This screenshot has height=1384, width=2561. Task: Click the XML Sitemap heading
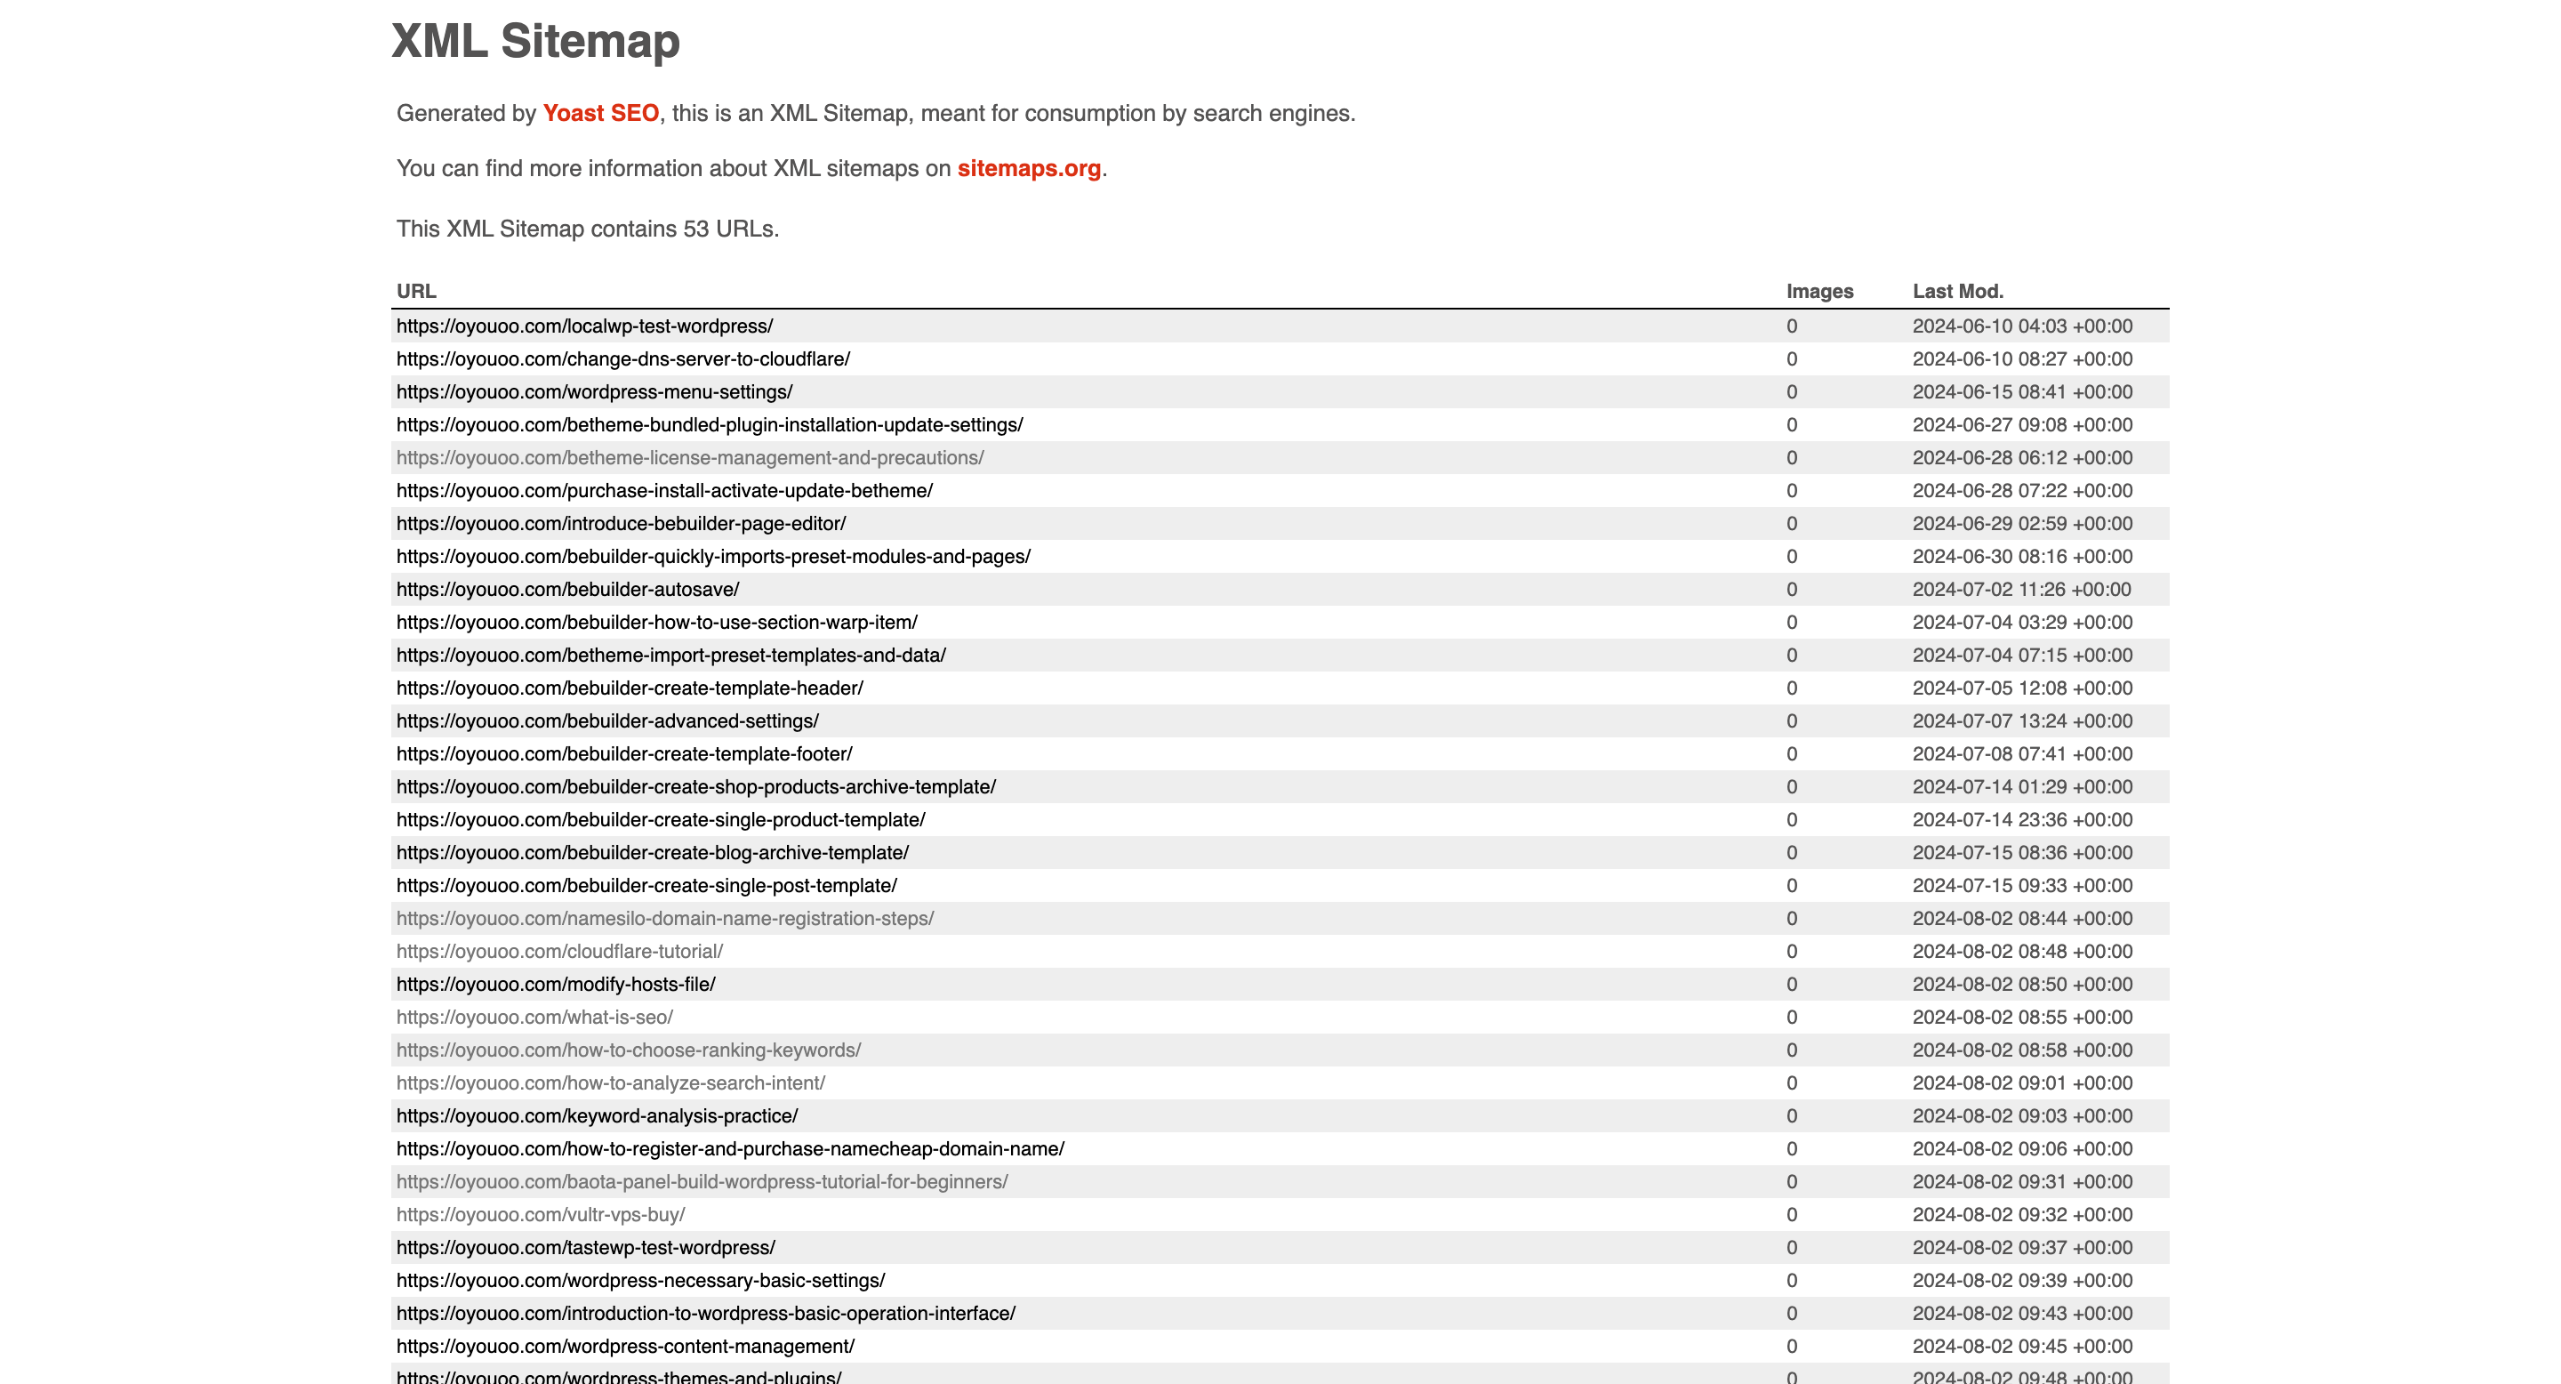[536, 41]
